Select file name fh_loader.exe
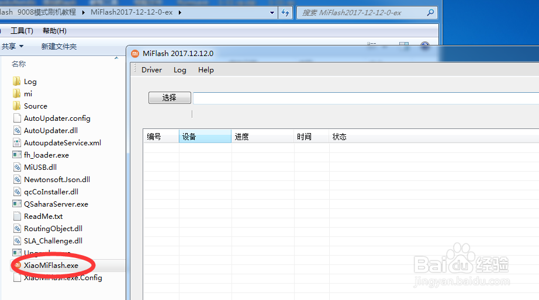 (x=46, y=155)
